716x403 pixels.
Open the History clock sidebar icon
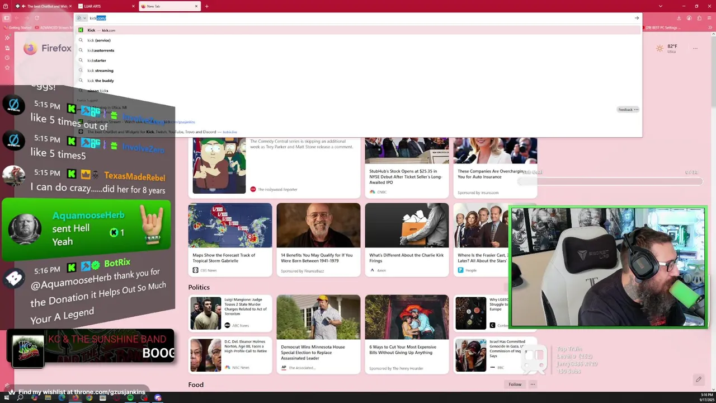coord(7,57)
